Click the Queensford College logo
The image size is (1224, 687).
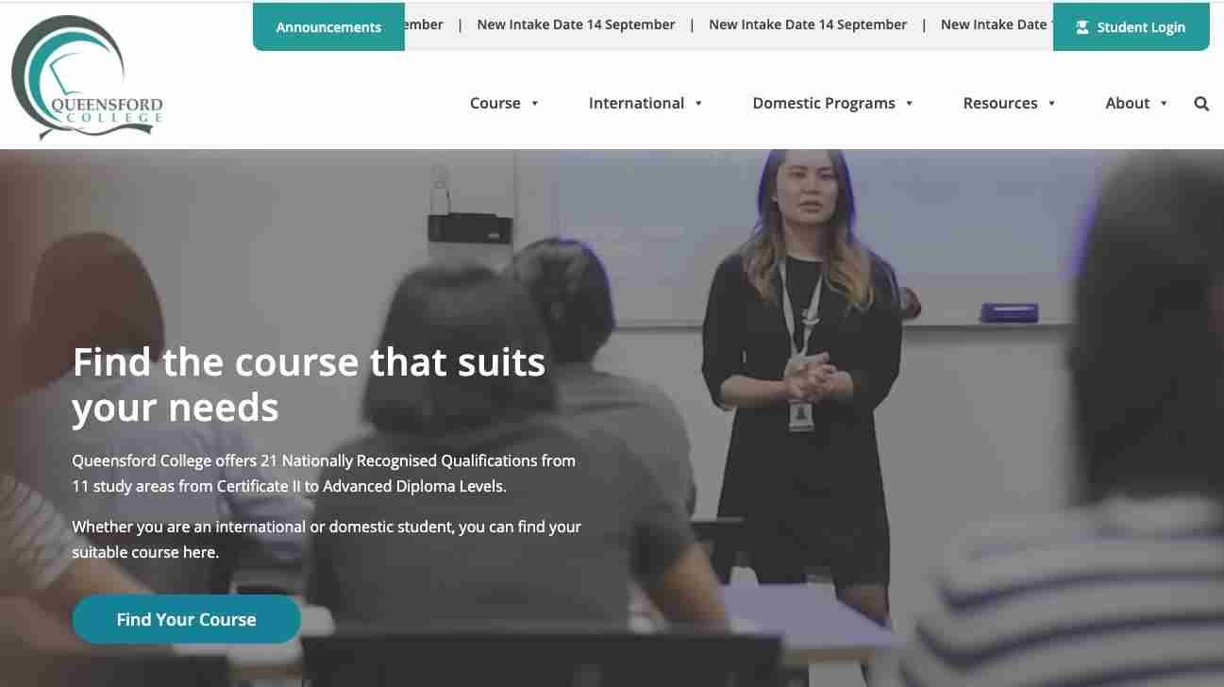[87, 77]
